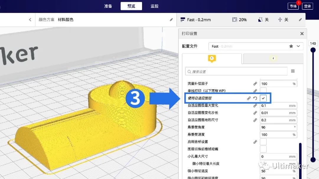Close the 打印设置 panel

pos(302,34)
